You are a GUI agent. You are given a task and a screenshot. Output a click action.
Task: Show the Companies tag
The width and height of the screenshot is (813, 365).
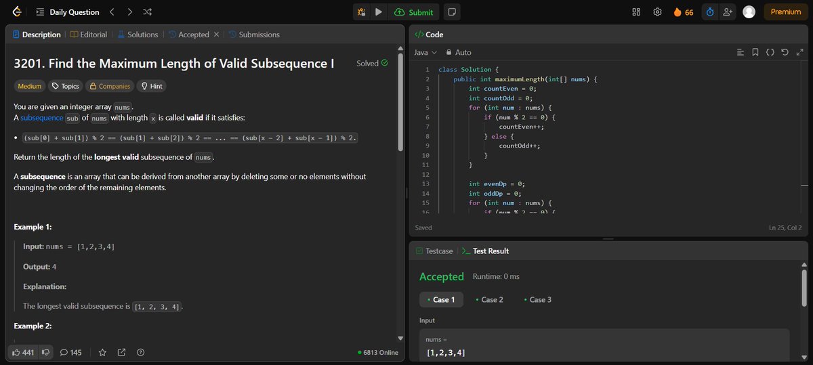tap(109, 86)
